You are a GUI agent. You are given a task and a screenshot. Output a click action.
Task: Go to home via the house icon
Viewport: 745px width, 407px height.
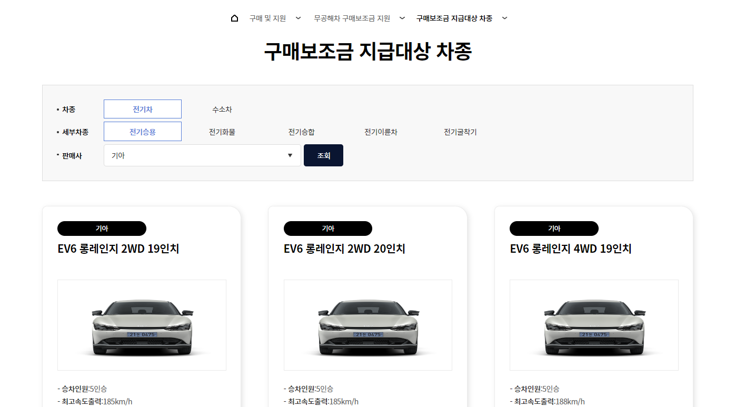pos(234,18)
